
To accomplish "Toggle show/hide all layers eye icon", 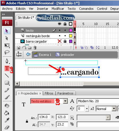I will pyautogui.click(x=60, y=24).
